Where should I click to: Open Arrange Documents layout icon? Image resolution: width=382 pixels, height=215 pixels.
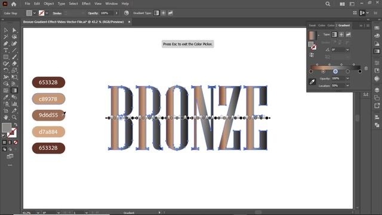coord(342,4)
